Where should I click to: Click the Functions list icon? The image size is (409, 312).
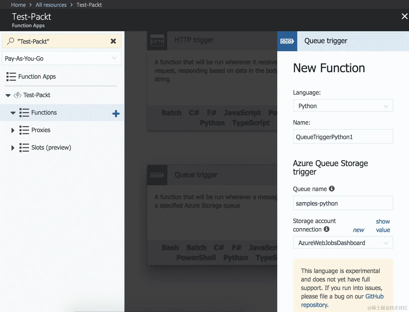[24, 113]
